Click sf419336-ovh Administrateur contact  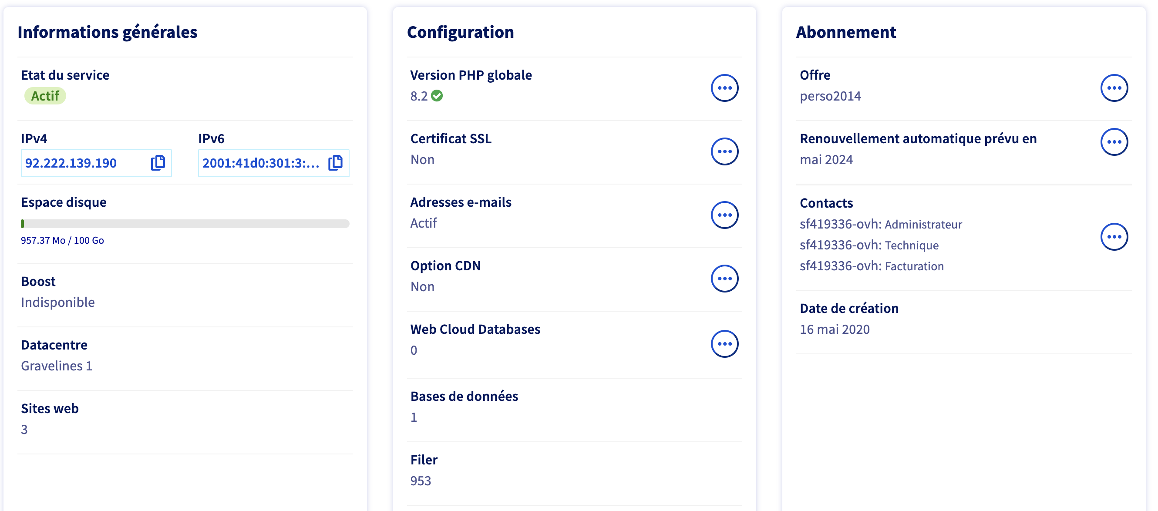point(880,224)
